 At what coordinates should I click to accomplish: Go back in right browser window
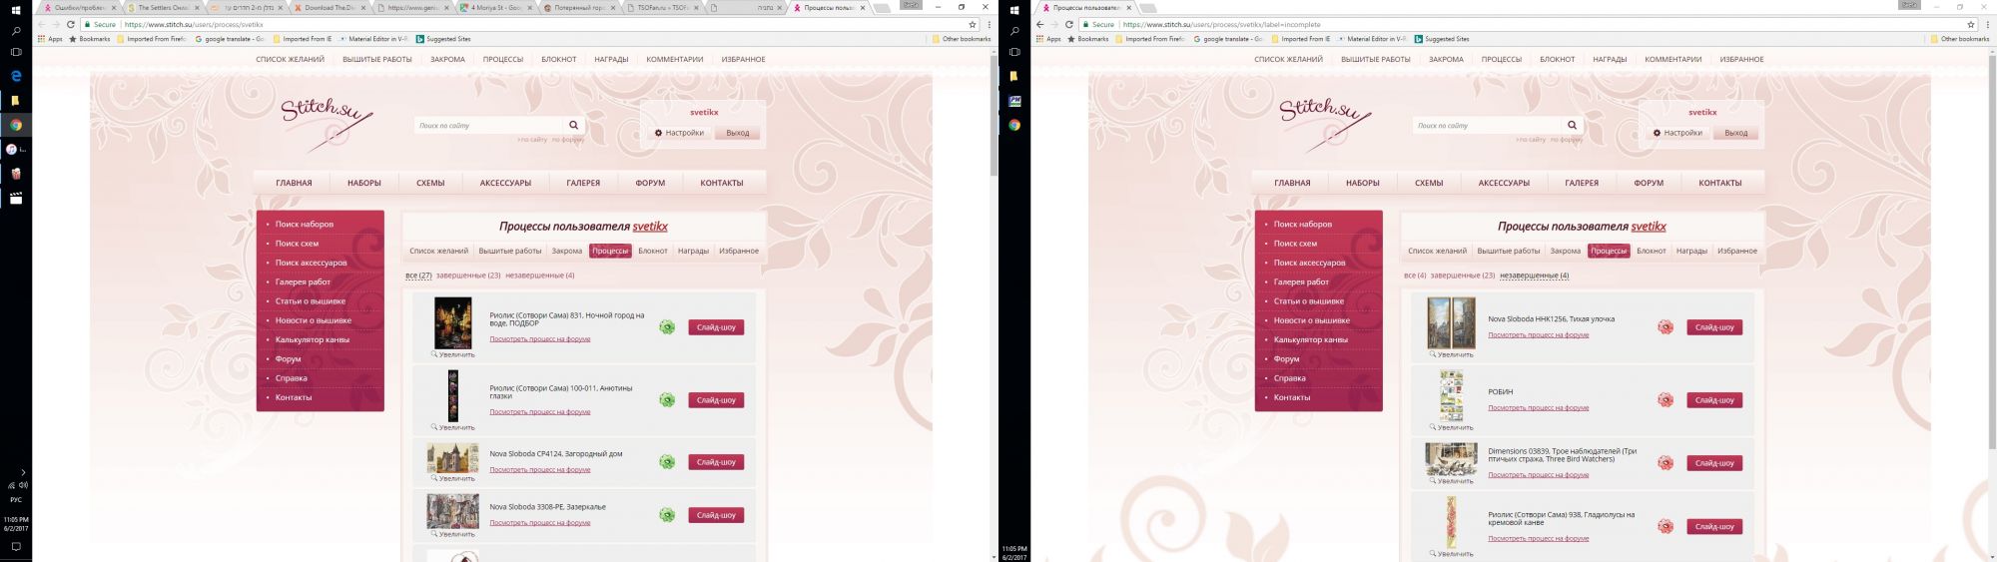(x=1039, y=24)
